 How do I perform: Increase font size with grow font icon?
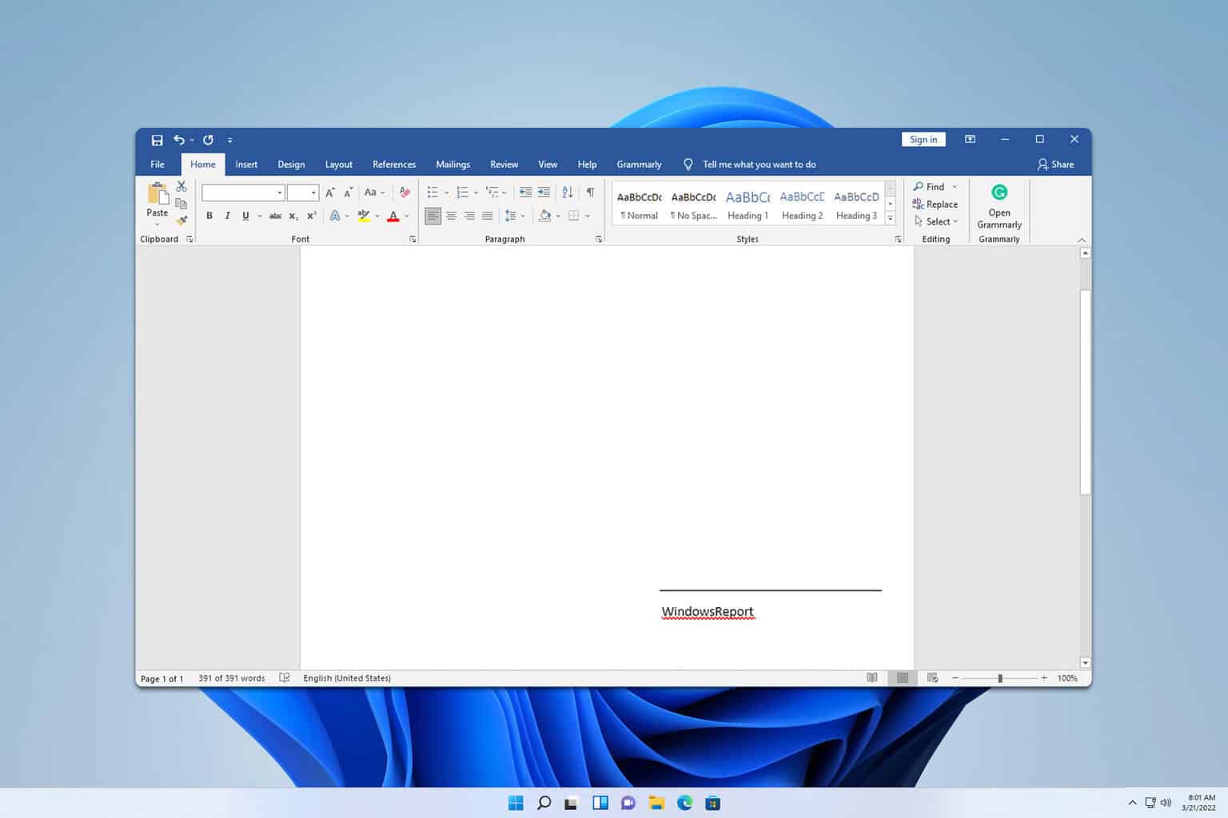point(329,193)
